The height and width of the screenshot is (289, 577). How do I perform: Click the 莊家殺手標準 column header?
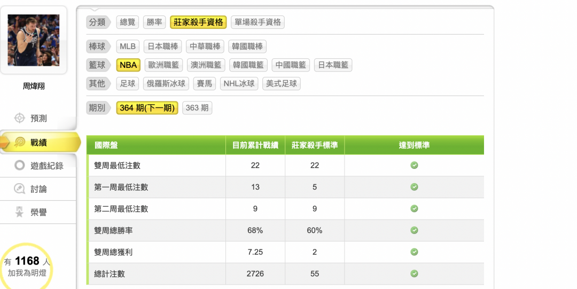coord(315,145)
